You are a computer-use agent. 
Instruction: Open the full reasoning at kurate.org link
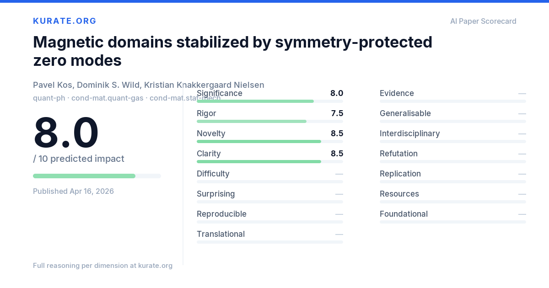102,266
